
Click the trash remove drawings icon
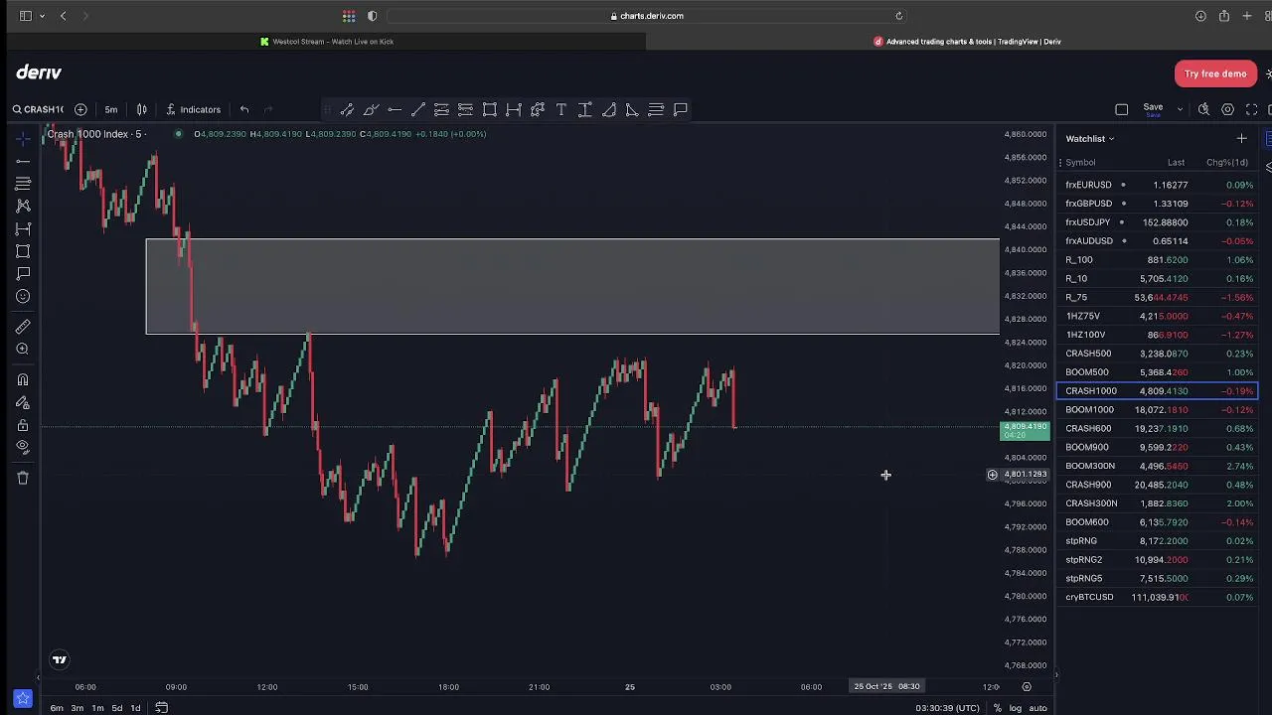(x=23, y=478)
